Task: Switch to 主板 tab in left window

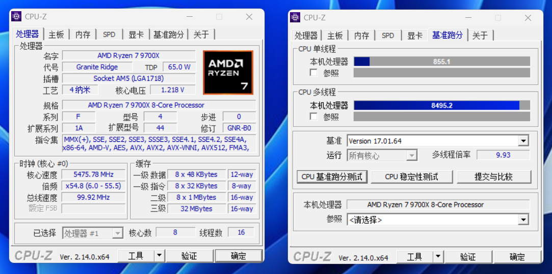Action: pos(57,35)
